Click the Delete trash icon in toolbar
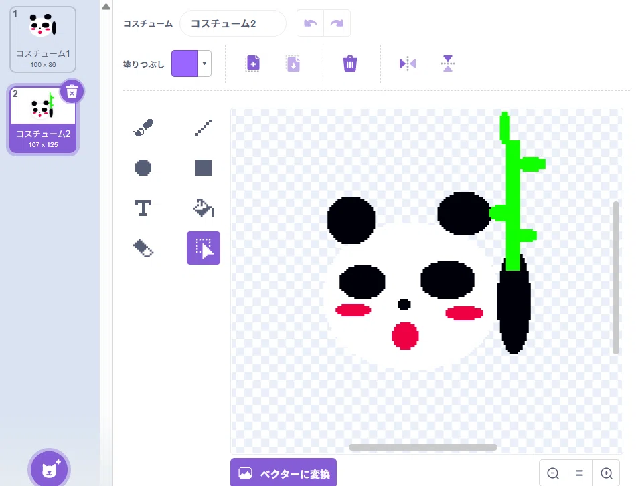Screen dimensions: 636x486 coord(350,64)
